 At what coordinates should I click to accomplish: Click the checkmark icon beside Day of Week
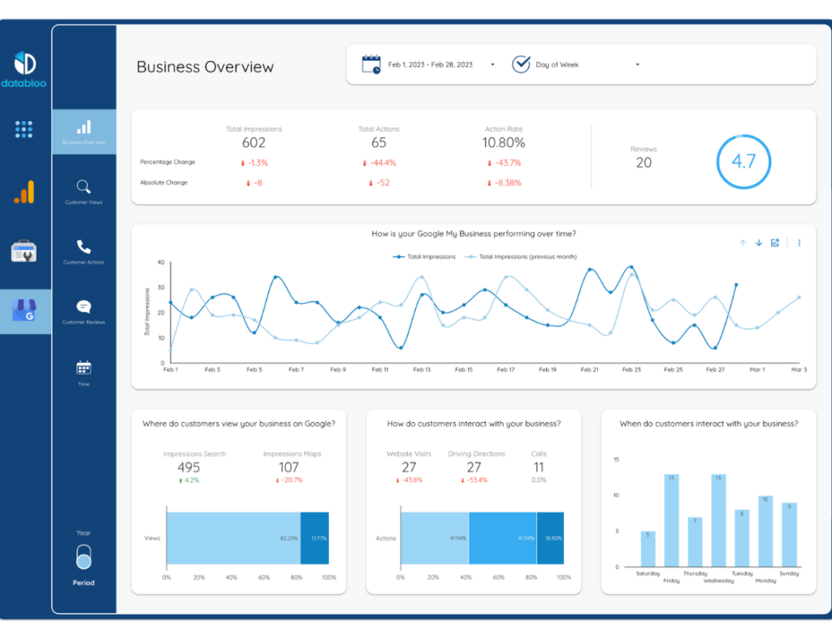pyautogui.click(x=521, y=64)
